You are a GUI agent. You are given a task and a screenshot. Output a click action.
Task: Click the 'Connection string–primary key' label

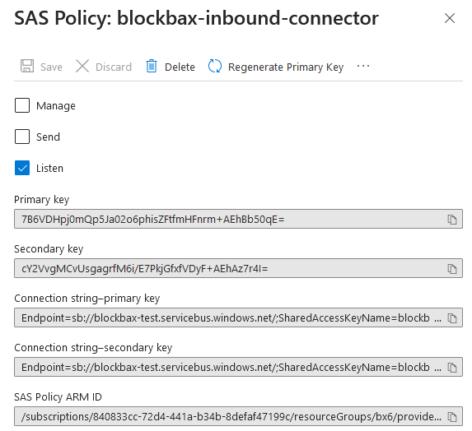(x=87, y=299)
